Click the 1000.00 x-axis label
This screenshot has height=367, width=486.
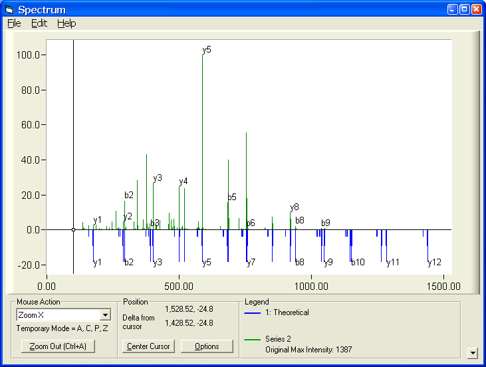[x=311, y=286]
